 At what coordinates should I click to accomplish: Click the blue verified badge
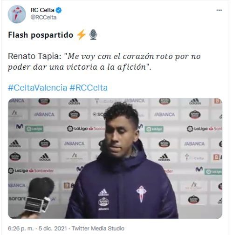[x=59, y=10]
